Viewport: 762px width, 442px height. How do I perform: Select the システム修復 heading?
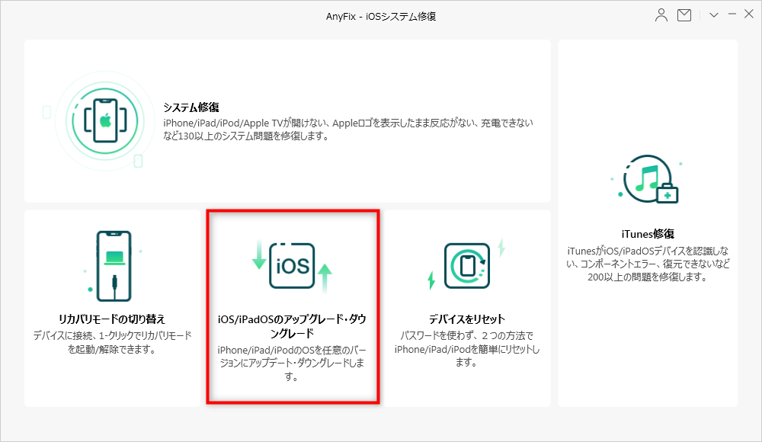(191, 107)
